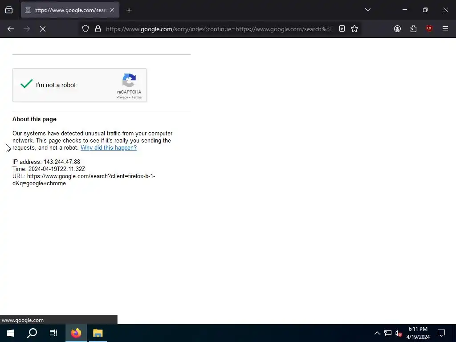The width and height of the screenshot is (456, 342).
Task: Stop loading the page
Action: 43,29
